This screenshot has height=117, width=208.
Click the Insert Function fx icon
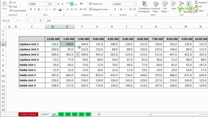click(41, 20)
